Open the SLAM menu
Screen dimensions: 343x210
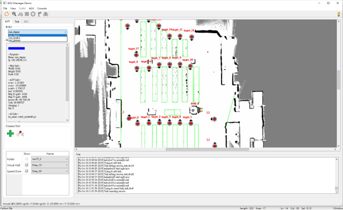(x=22, y=8)
